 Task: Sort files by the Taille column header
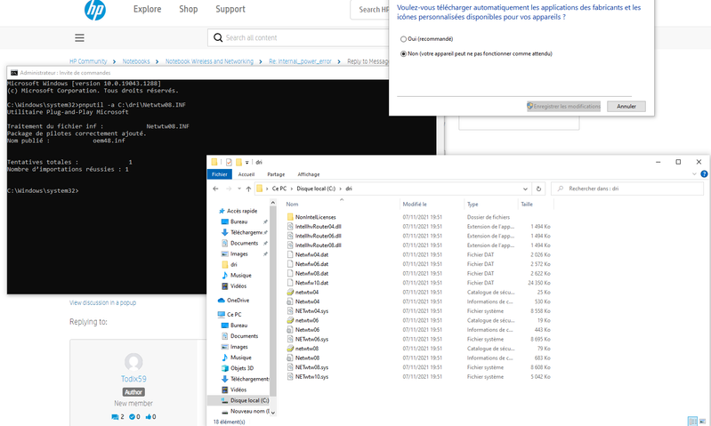527,204
